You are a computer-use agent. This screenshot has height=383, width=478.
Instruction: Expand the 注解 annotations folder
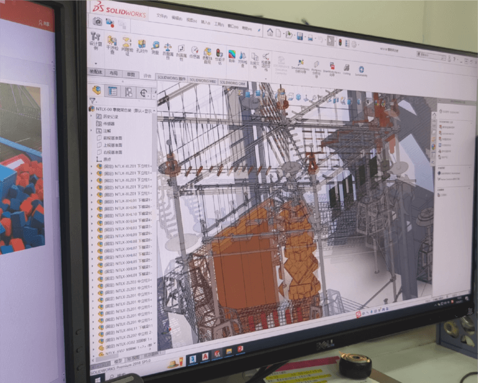coord(91,131)
